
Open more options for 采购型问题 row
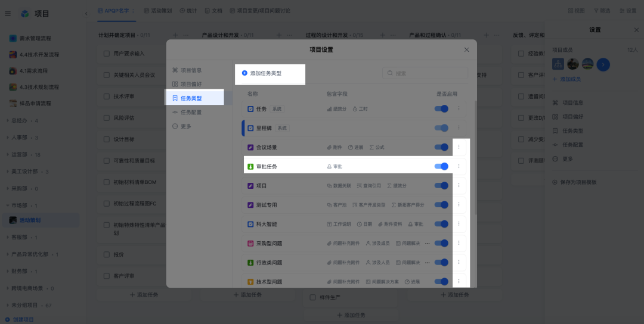(x=459, y=243)
